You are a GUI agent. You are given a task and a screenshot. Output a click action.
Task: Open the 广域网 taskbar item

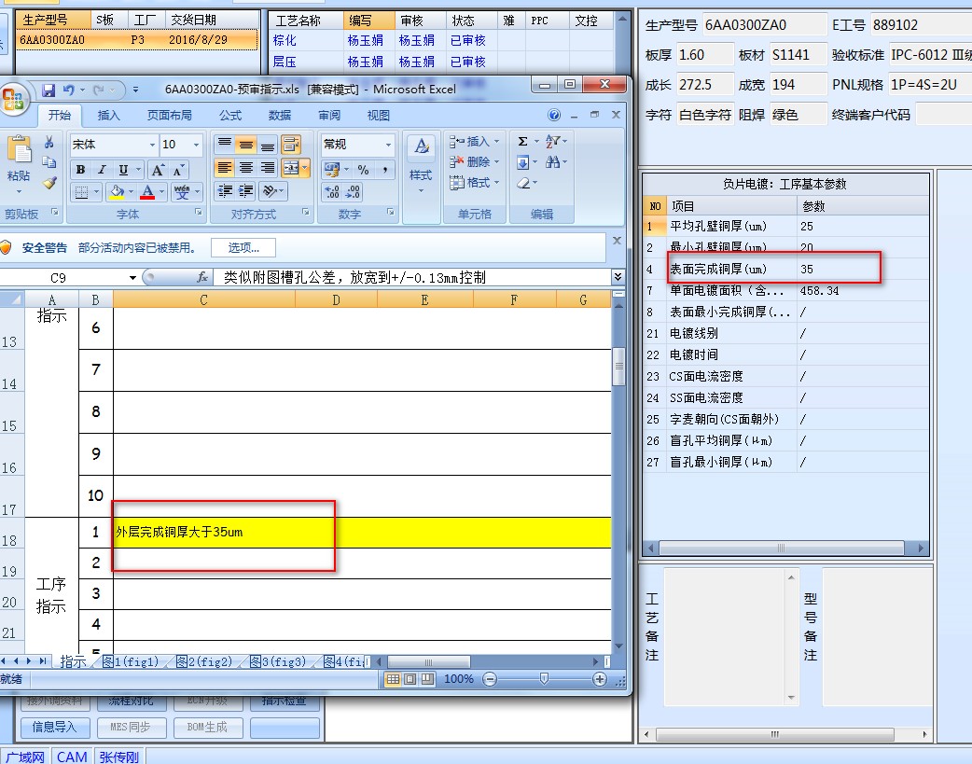coord(26,757)
